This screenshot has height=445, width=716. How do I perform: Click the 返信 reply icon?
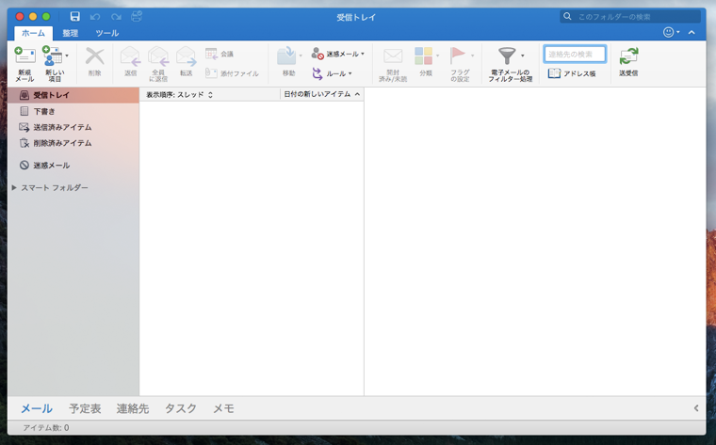tap(130, 56)
